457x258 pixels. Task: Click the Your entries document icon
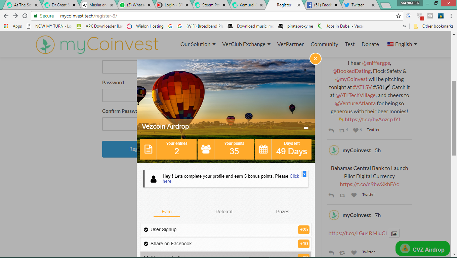pyautogui.click(x=148, y=149)
